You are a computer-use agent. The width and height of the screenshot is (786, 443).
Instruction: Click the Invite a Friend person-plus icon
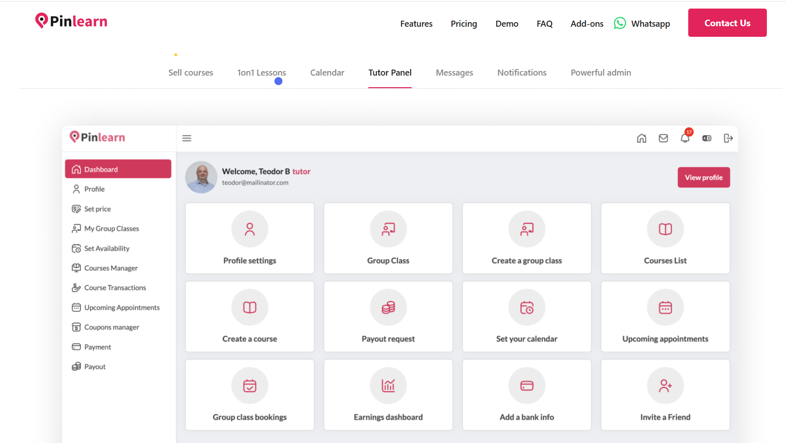pos(666,386)
